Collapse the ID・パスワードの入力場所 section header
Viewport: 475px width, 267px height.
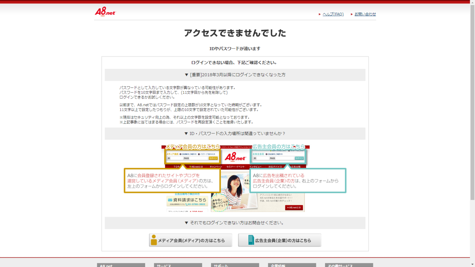(x=235, y=134)
